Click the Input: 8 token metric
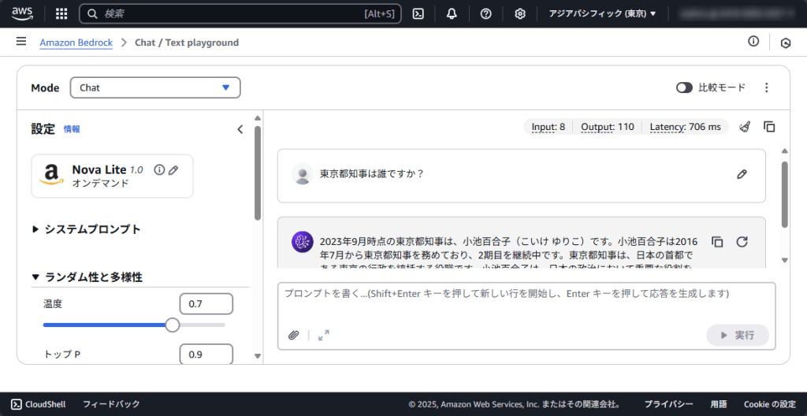 coord(549,127)
